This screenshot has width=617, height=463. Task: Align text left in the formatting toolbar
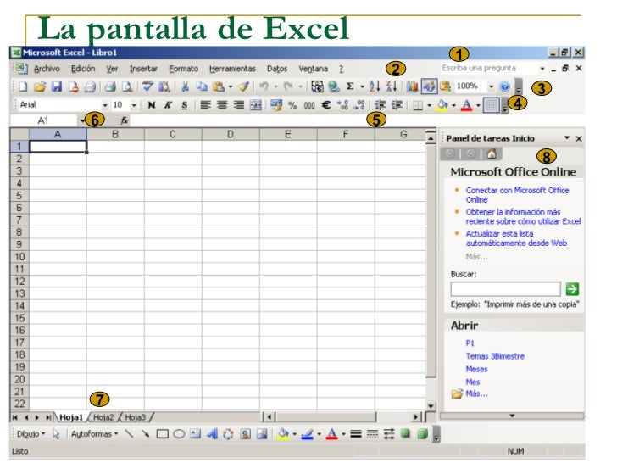205,105
